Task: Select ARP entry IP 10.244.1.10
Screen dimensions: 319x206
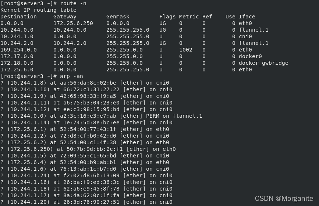Action: tap(28, 89)
